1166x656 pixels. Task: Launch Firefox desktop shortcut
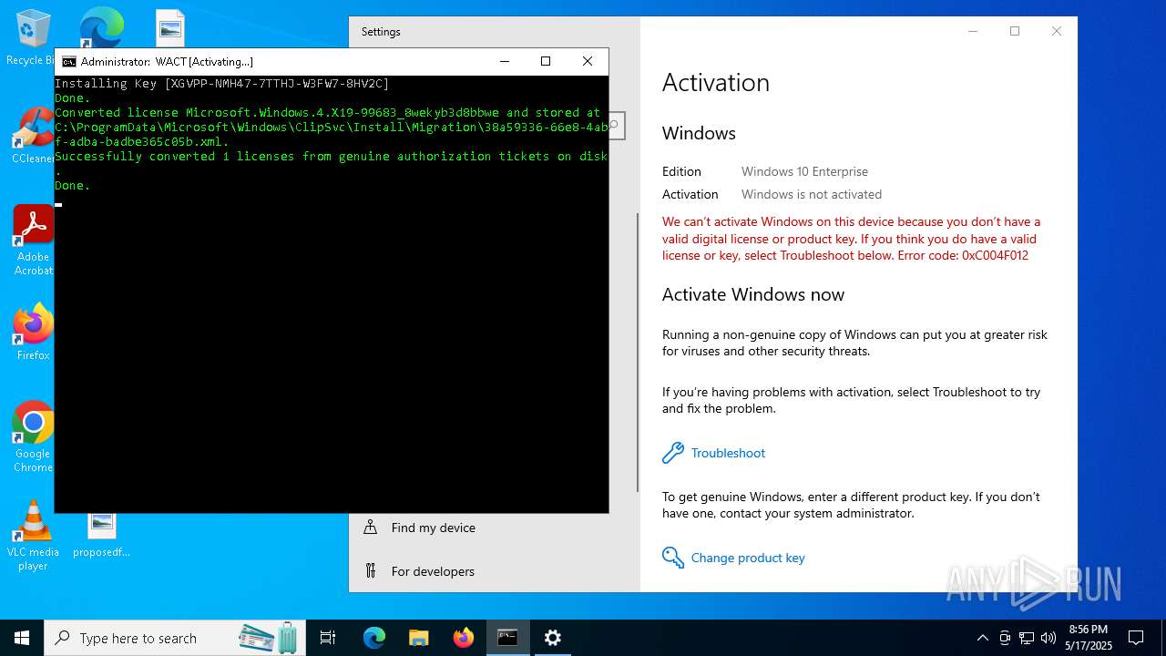pyautogui.click(x=33, y=332)
